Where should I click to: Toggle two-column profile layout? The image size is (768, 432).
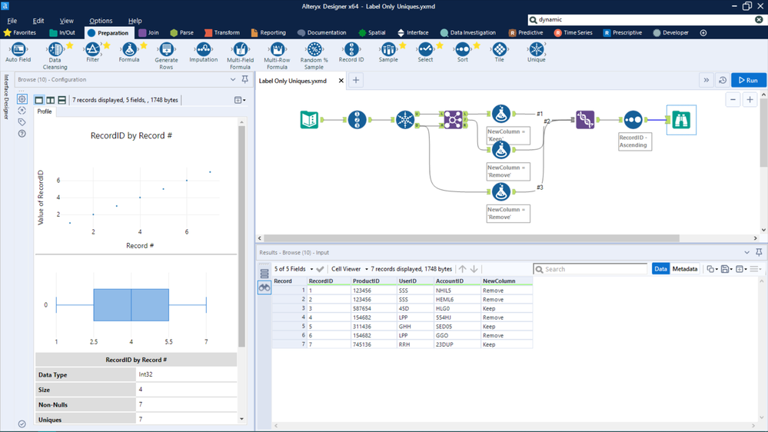(x=51, y=100)
